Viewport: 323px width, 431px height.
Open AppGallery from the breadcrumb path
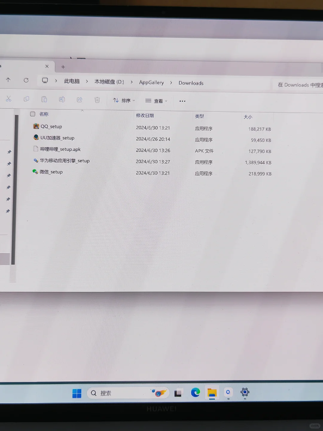pyautogui.click(x=151, y=83)
